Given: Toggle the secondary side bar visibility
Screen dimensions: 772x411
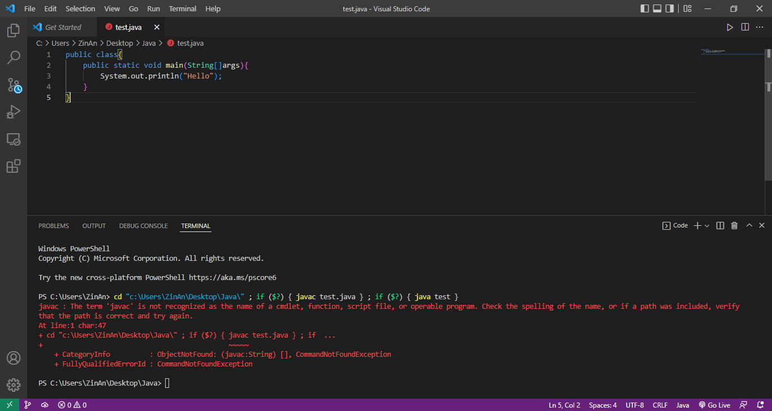Looking at the screenshot, I should (x=670, y=8).
